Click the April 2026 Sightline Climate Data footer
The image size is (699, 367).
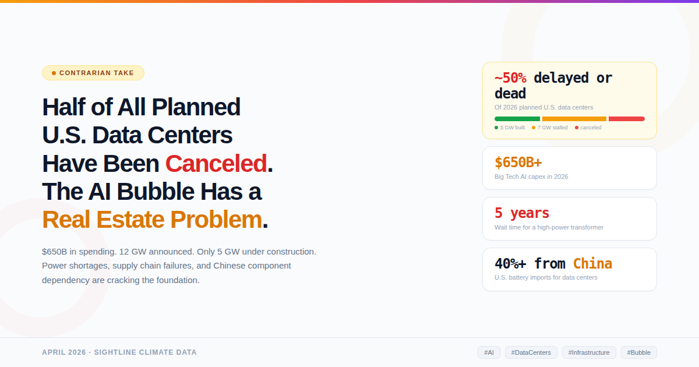pyautogui.click(x=119, y=352)
